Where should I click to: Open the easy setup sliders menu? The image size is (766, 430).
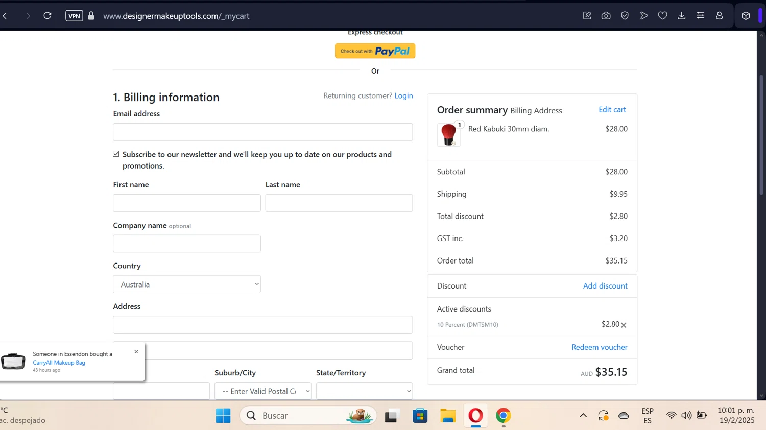701,16
